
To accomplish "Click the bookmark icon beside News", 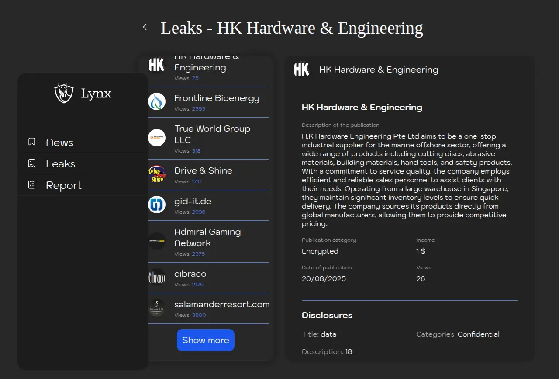I will tap(31, 142).
